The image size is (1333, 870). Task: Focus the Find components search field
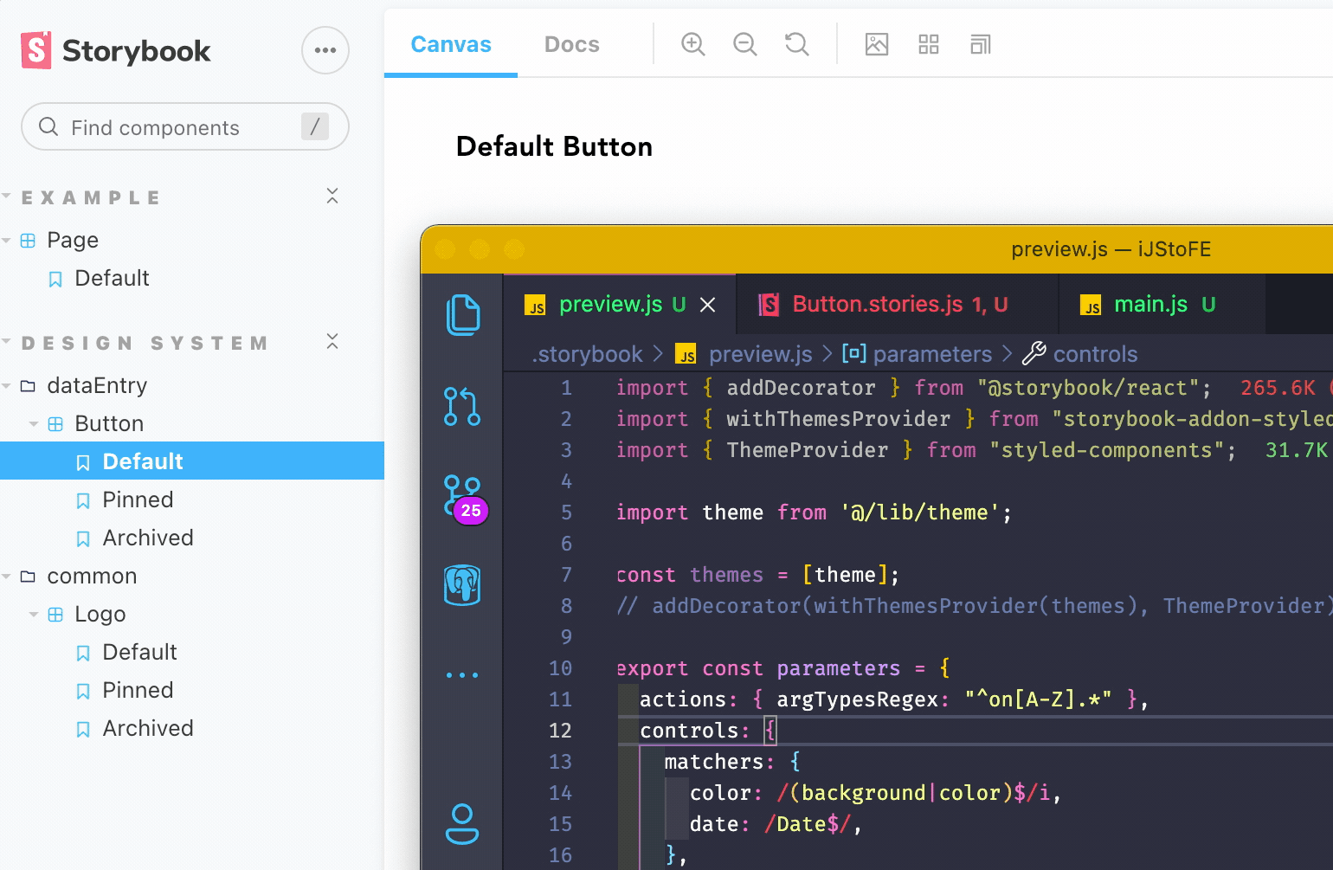[x=185, y=126]
